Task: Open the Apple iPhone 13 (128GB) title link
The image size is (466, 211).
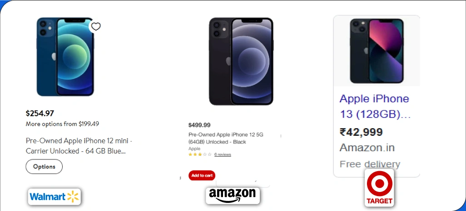Action: [x=375, y=106]
